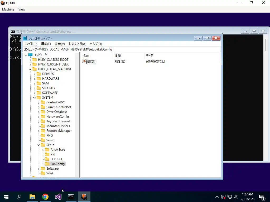Select the ResourceManager folder icon
Image resolution: width=270 pixels, height=202 pixels.
(43, 131)
